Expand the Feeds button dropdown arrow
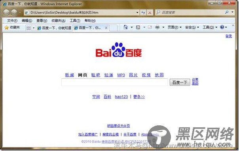 point(144,27)
